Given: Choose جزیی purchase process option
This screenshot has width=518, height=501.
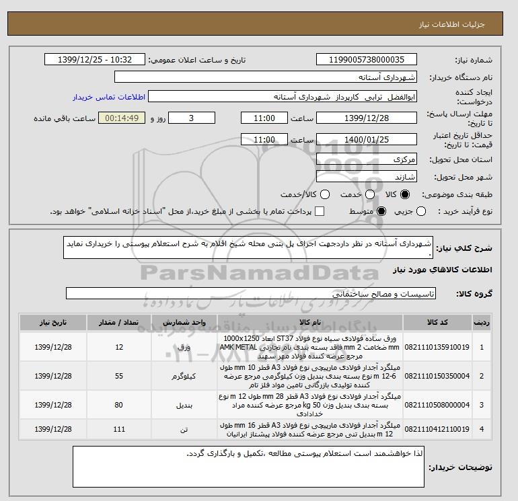Looking at the screenshot, I should pos(421,211).
